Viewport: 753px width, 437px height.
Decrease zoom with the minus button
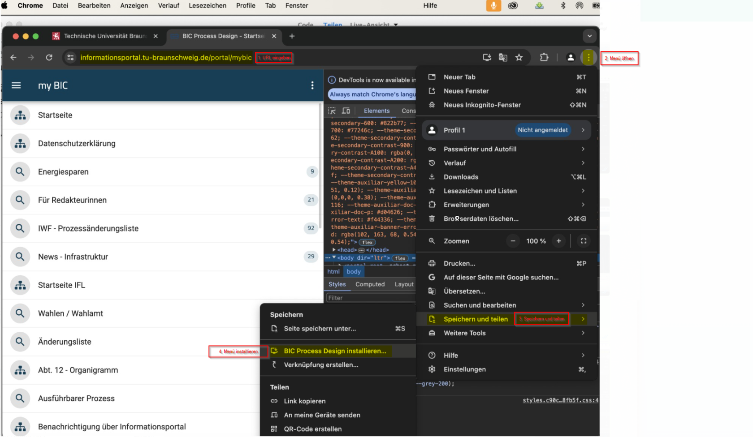[x=513, y=241]
